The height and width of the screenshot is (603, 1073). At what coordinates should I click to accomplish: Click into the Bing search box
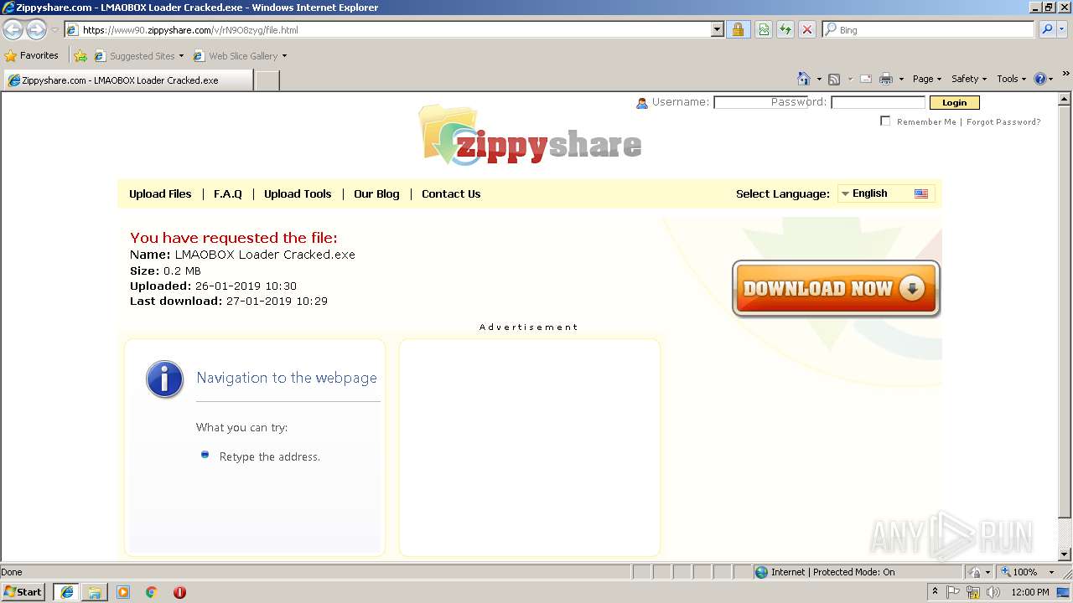(929, 30)
